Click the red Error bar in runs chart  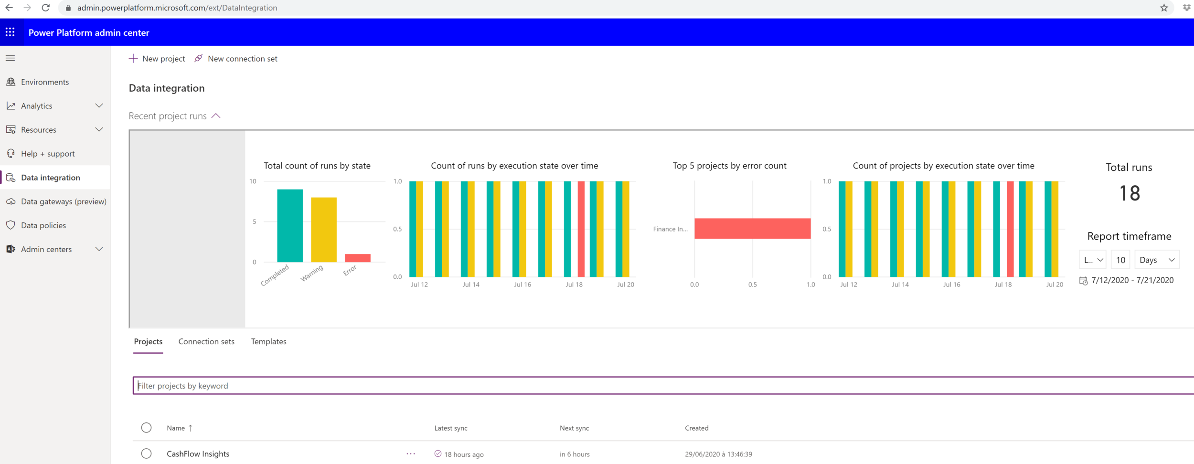(358, 258)
